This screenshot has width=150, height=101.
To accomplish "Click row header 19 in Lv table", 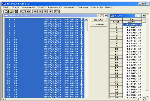I will (x=116, y=73).
